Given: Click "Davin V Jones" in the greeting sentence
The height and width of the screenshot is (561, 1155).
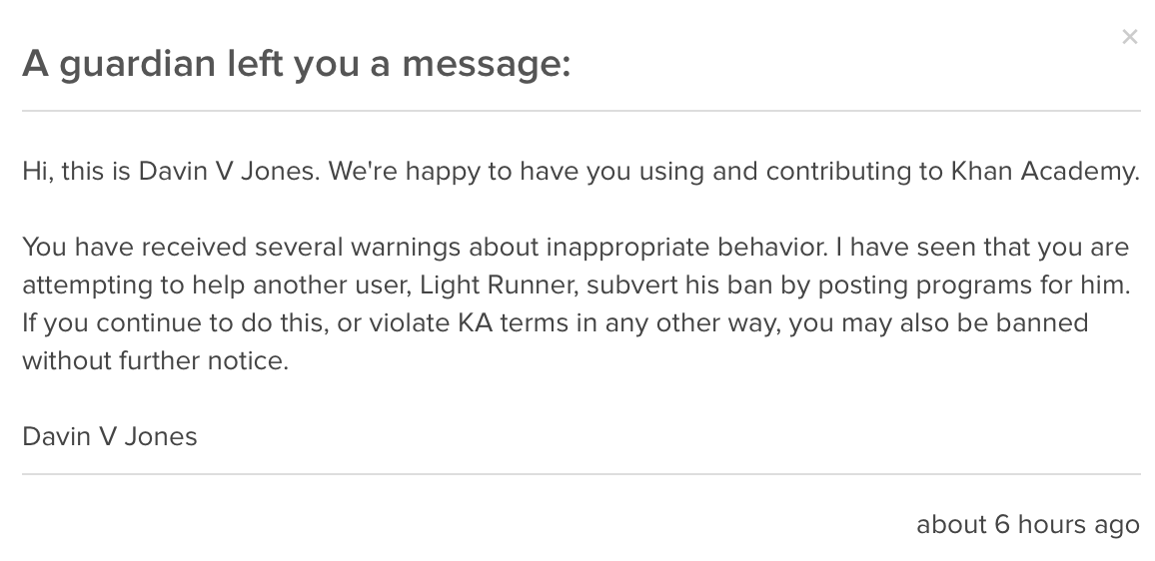Looking at the screenshot, I should pos(228,171).
